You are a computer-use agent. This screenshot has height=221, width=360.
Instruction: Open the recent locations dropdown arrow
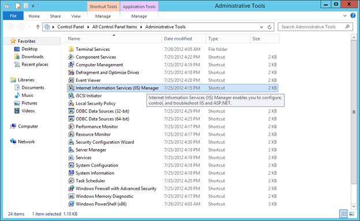[x=29, y=27]
